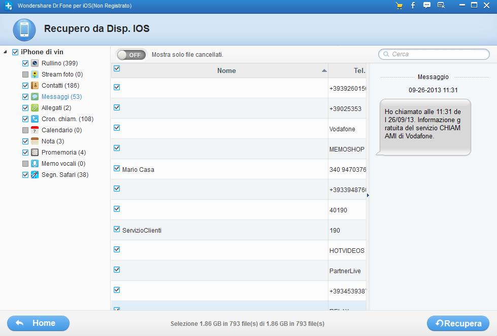This screenshot has height=336, width=497.
Task: Open Segn. Safari (38) category
Action: tap(65, 175)
